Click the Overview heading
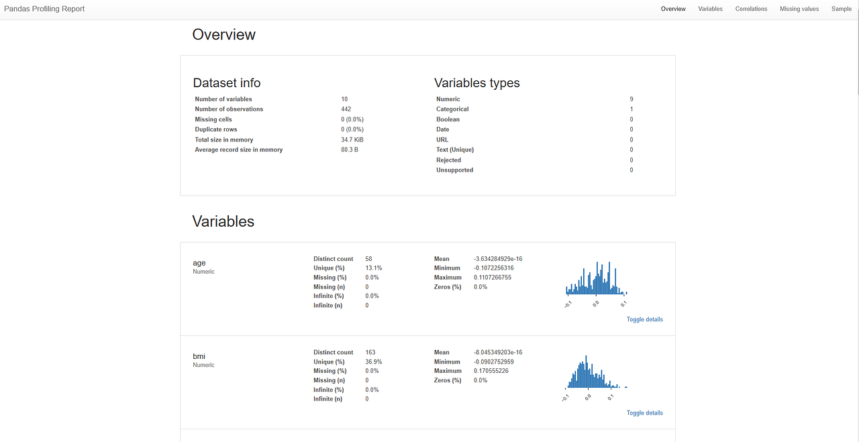The height and width of the screenshot is (442, 859). [223, 35]
